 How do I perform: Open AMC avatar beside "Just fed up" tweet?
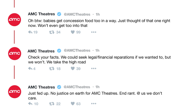(x=14, y=92)
